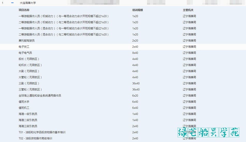Click 辽宁海事局 in the 三副 row
Image resolution: width=246 pixels, height=142 pixels.
(x=189, y=83)
